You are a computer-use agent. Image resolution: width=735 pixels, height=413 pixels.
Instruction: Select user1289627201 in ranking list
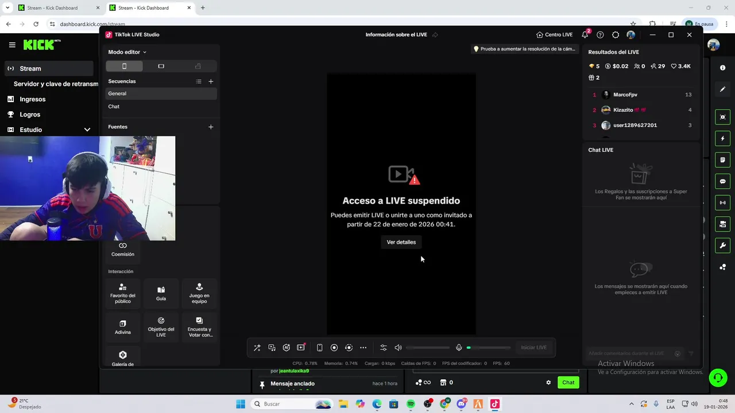pyautogui.click(x=641, y=125)
